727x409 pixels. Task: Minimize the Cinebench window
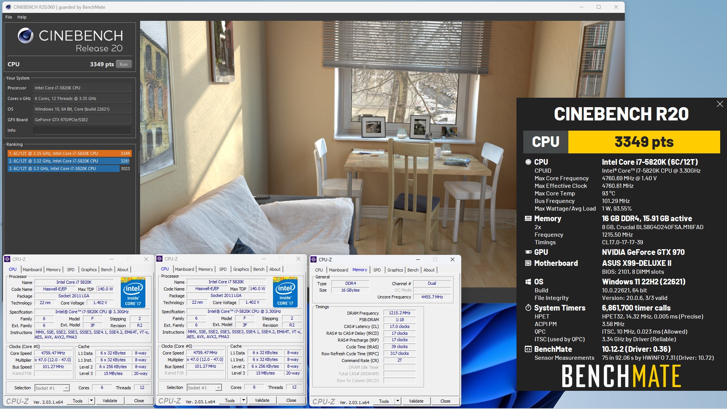point(582,7)
